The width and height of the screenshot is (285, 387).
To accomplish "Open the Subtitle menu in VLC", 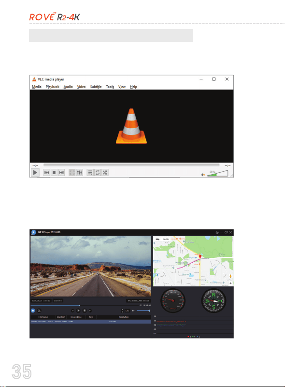I will coord(96,87).
